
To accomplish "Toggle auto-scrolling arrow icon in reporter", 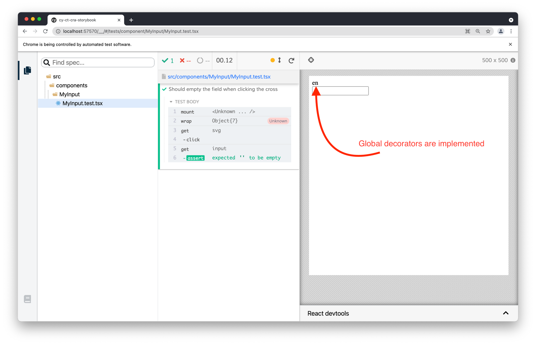I will point(279,60).
